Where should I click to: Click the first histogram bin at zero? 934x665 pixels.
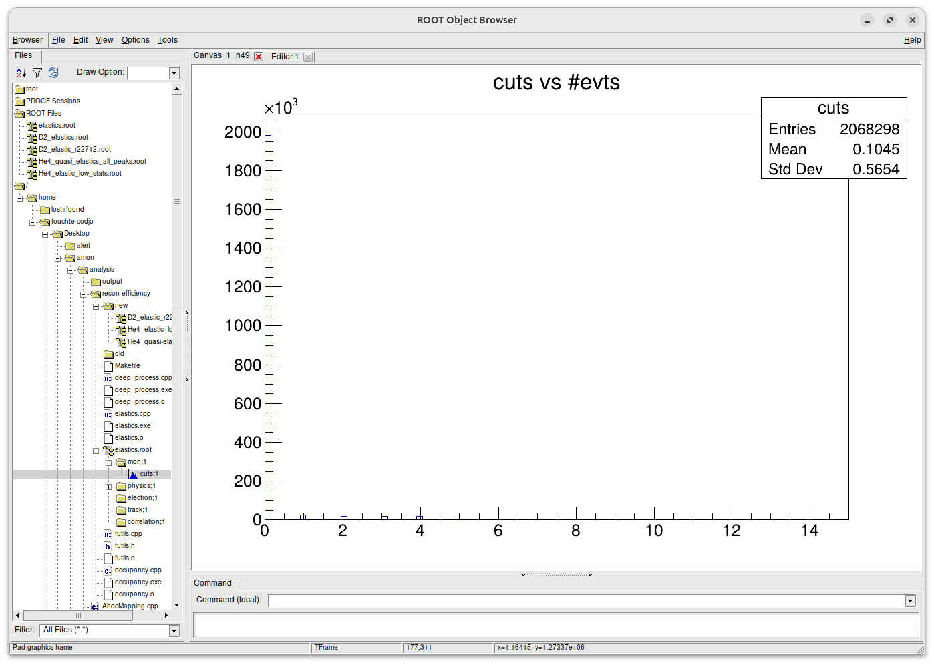[x=268, y=327]
